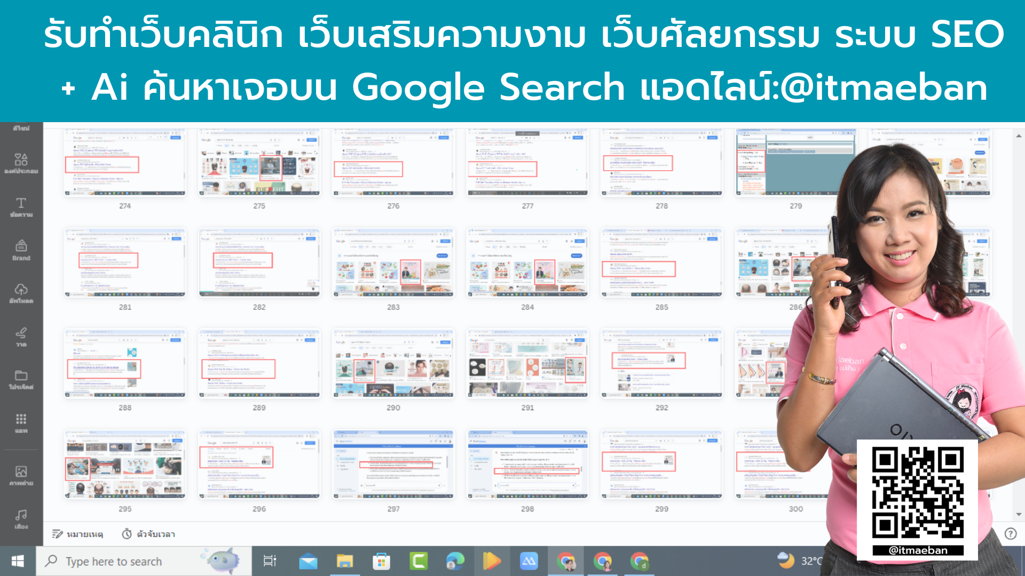Select page thumbnail 278

pyautogui.click(x=662, y=162)
